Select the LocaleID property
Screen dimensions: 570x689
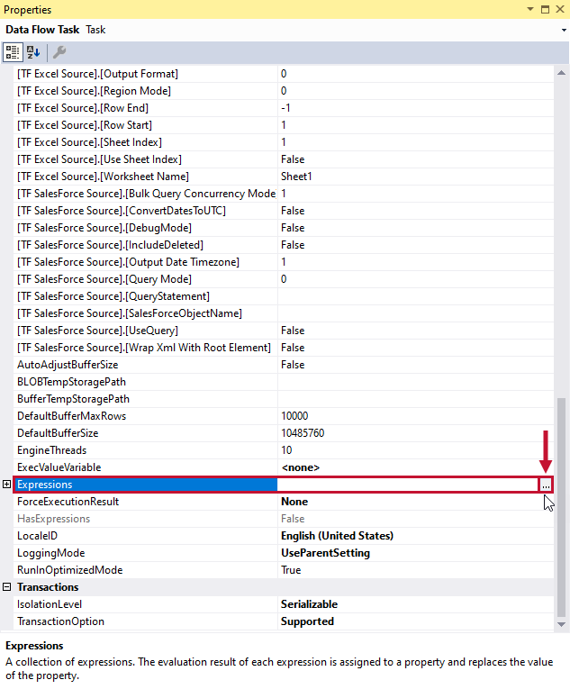point(37,536)
